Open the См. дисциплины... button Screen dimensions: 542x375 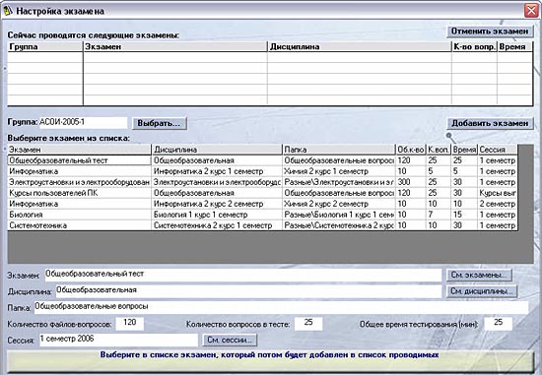click(x=482, y=291)
